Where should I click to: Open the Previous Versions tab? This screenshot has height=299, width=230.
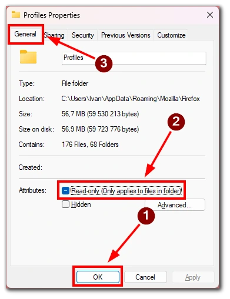[125, 35]
